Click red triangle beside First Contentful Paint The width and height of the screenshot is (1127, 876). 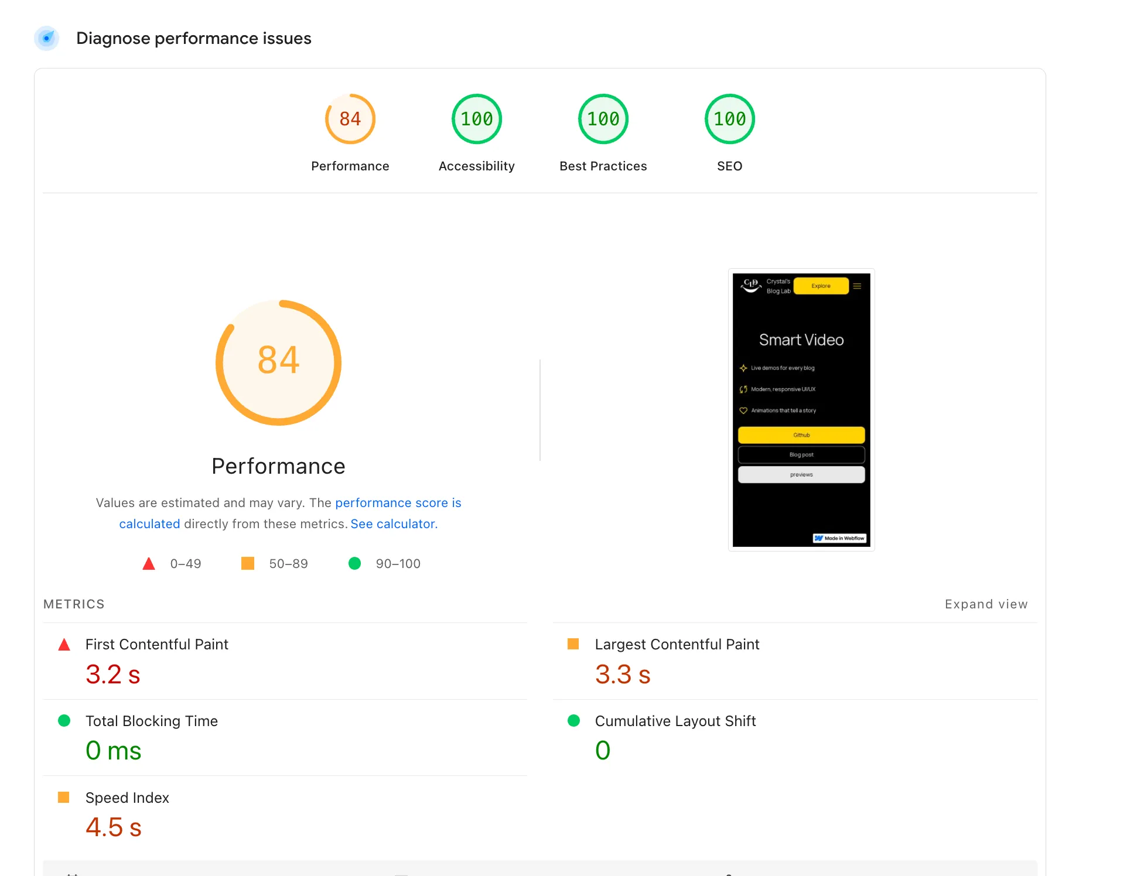(64, 645)
